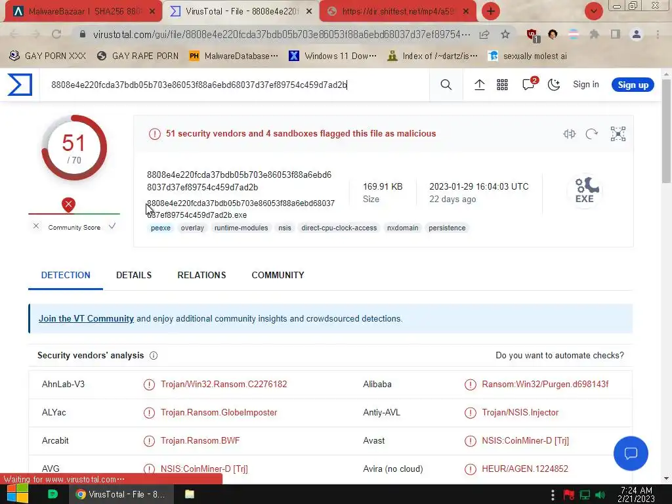Open the tab search dropdown arrow

tap(593, 11)
